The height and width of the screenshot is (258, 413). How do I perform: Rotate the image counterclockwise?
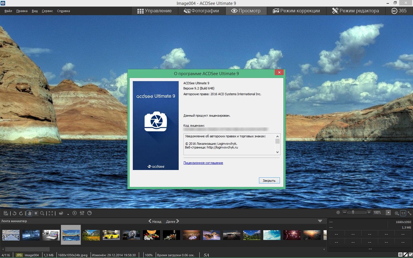14,213
